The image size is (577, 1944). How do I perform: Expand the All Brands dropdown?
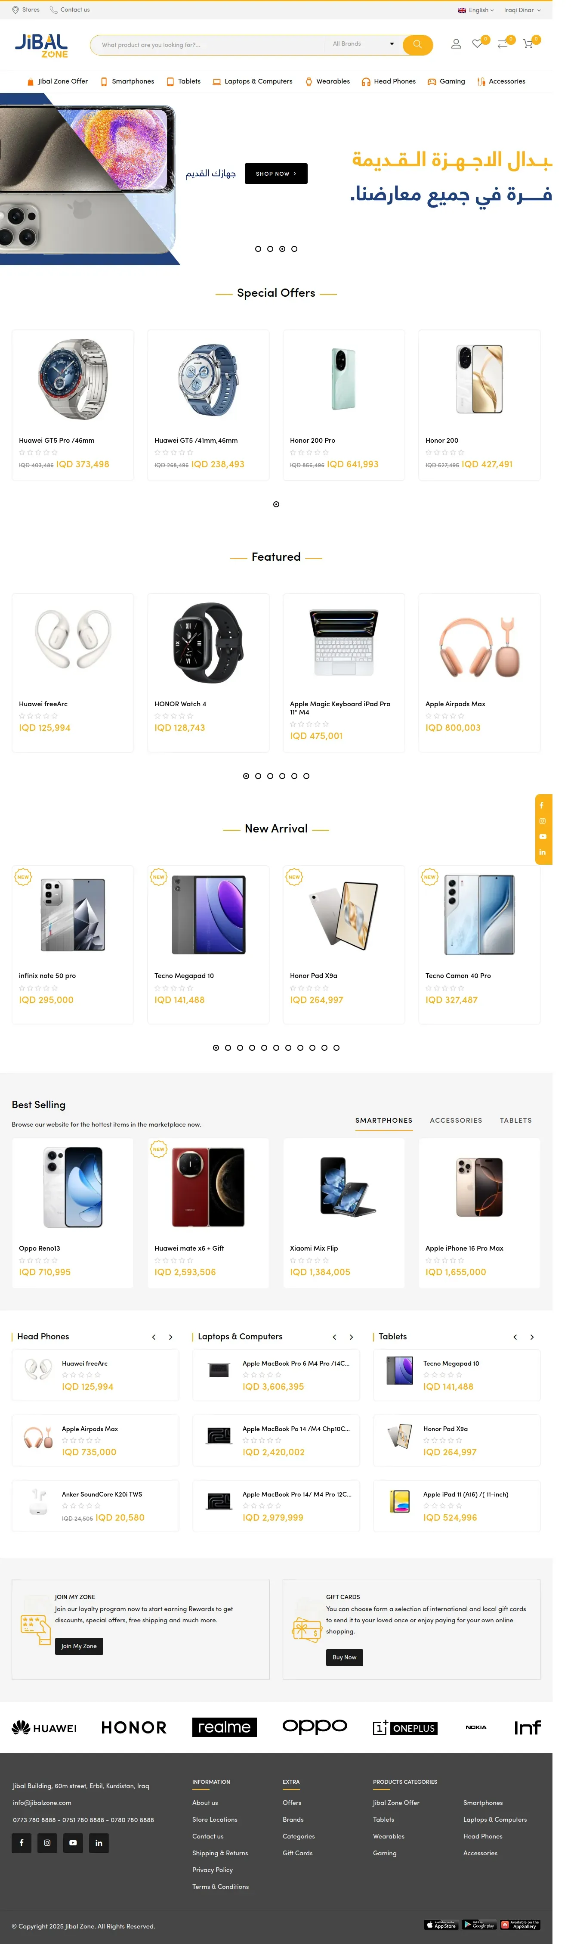coord(363,44)
